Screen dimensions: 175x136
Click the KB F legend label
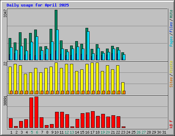tap(171, 124)
